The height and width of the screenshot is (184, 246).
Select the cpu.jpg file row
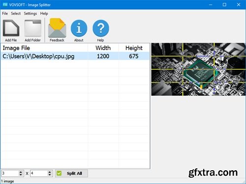pos(75,56)
